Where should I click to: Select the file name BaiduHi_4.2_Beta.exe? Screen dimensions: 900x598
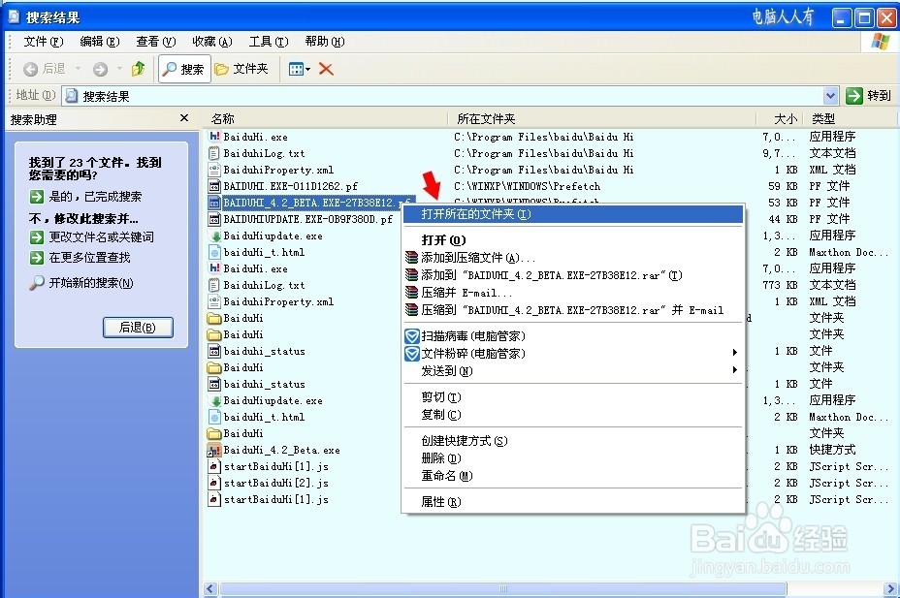pos(281,450)
